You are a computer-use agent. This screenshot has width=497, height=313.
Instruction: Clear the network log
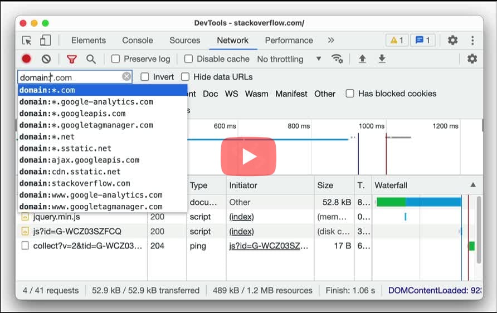point(46,59)
